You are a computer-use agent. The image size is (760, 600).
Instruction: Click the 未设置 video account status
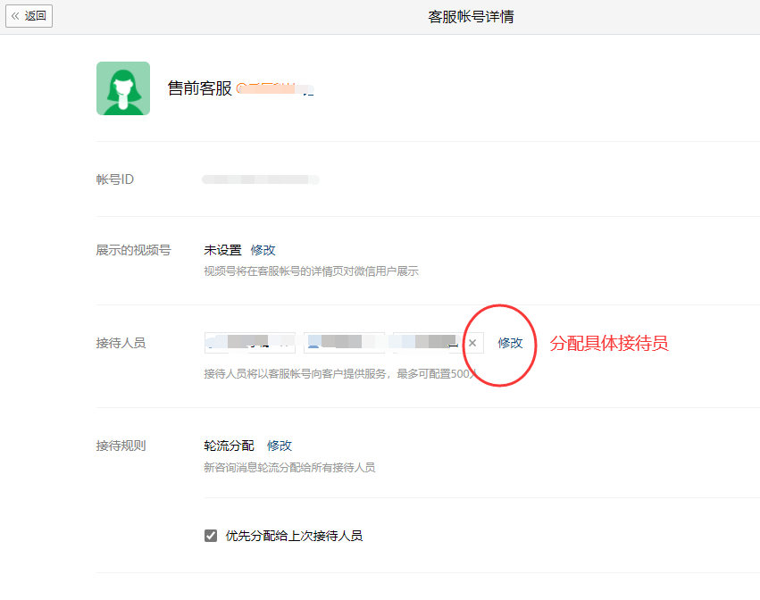pos(222,250)
